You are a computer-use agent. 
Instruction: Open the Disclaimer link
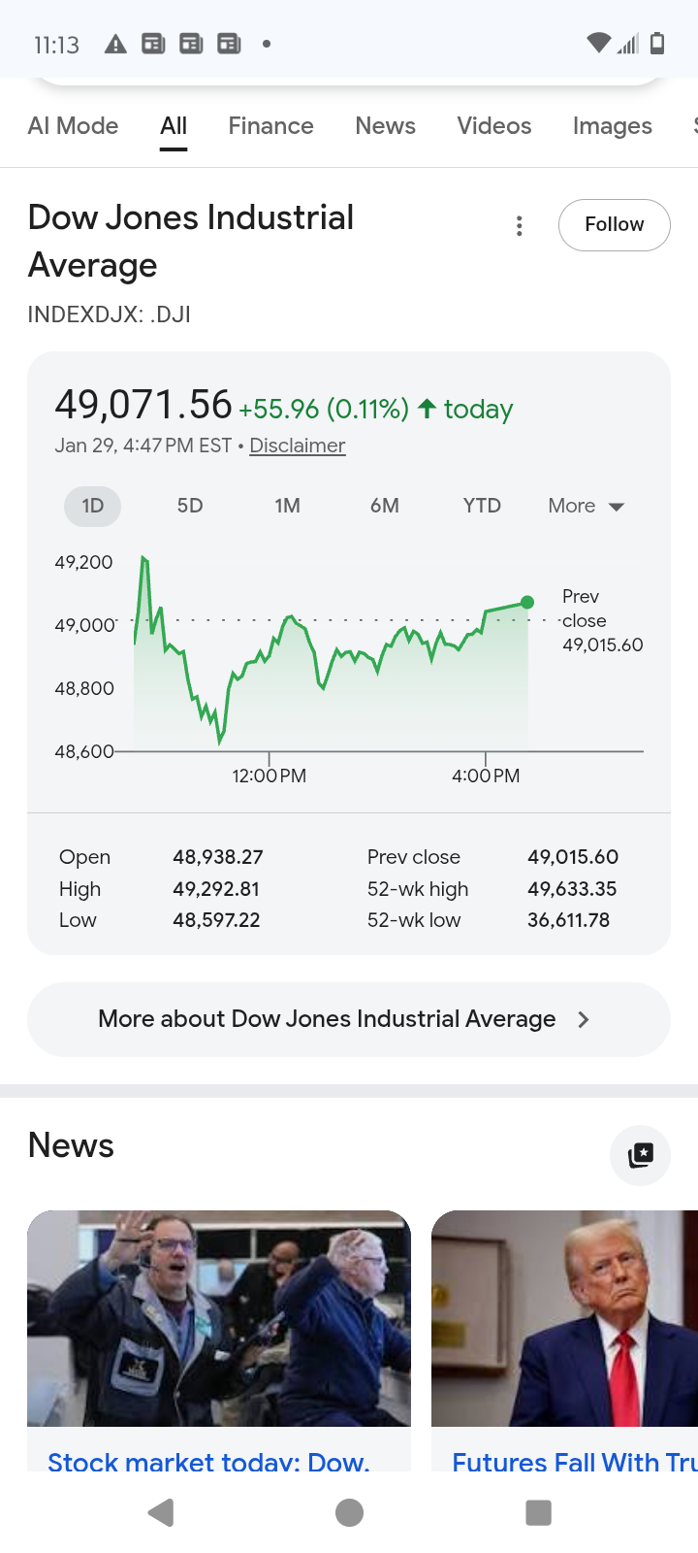[297, 446]
